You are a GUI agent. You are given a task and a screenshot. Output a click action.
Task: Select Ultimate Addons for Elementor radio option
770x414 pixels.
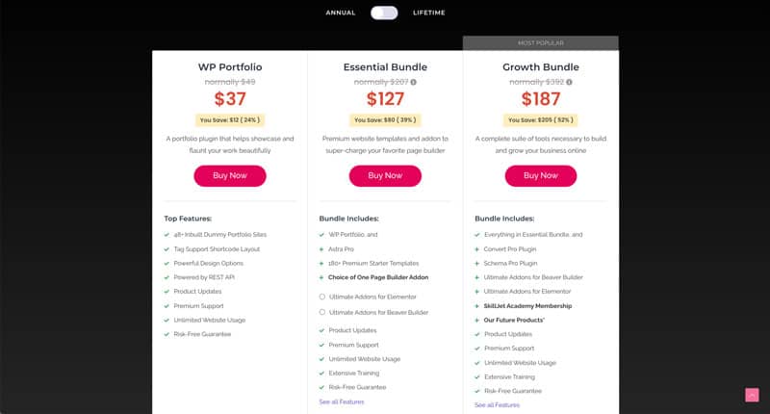(322, 297)
